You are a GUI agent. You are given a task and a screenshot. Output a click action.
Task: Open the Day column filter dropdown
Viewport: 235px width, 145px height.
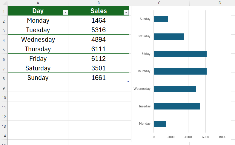pos(65,13)
